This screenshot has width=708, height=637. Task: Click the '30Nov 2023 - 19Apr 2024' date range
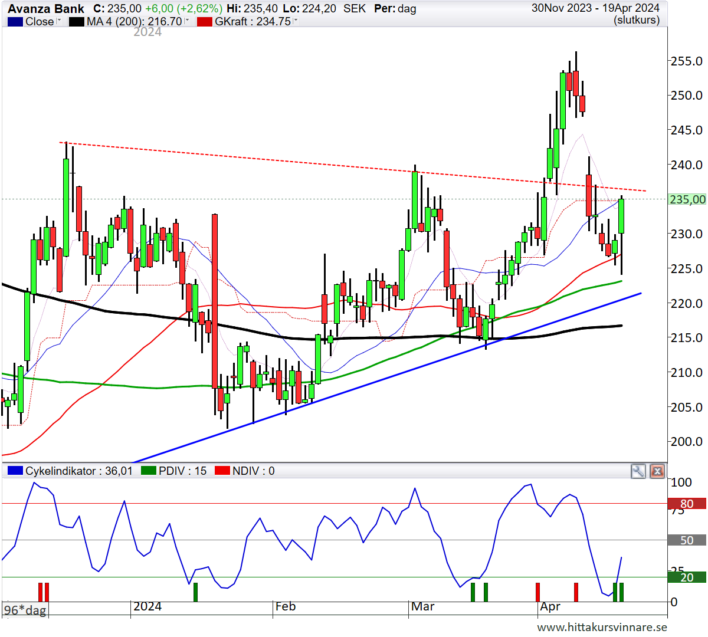595,8
